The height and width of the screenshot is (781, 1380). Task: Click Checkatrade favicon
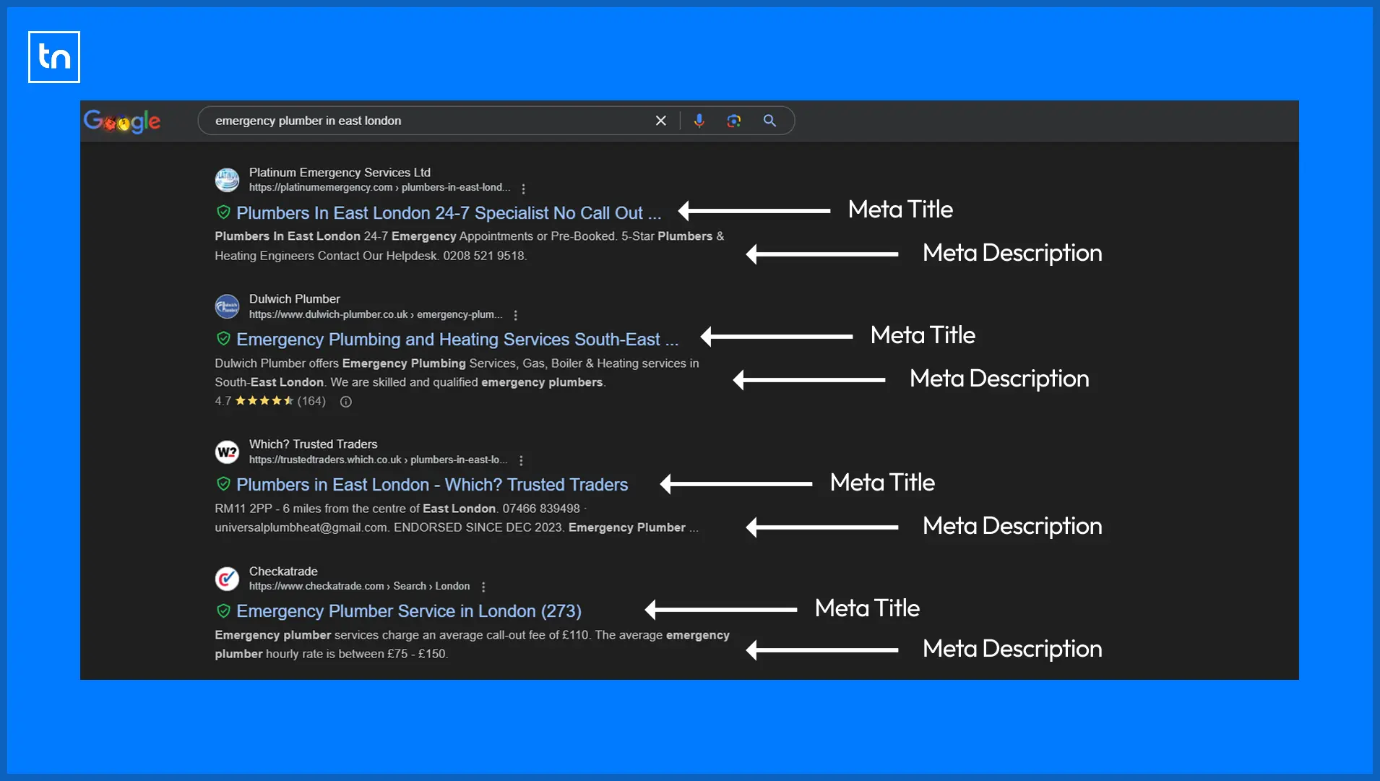pyautogui.click(x=227, y=579)
